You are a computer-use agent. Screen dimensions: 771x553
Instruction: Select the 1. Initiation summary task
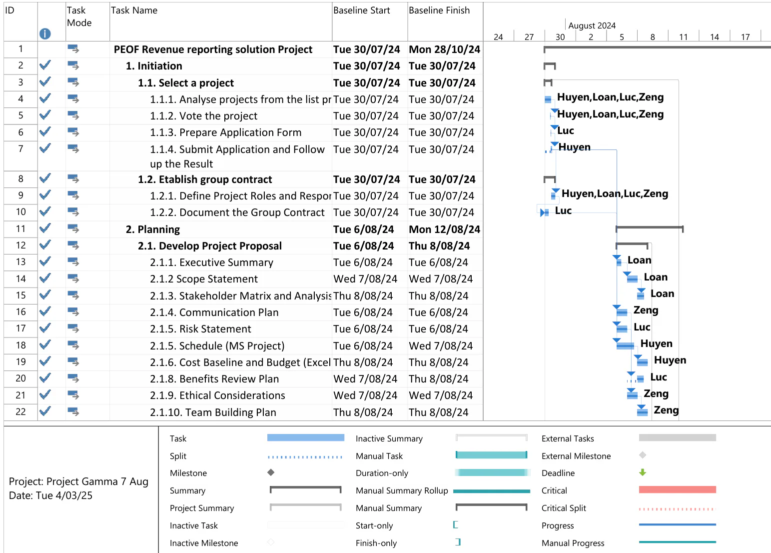pos(154,66)
